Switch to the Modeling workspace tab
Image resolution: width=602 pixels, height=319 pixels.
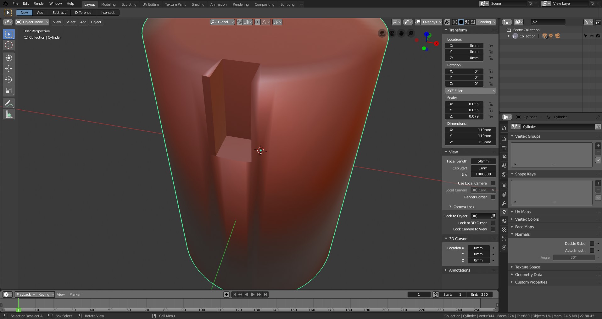pos(109,4)
